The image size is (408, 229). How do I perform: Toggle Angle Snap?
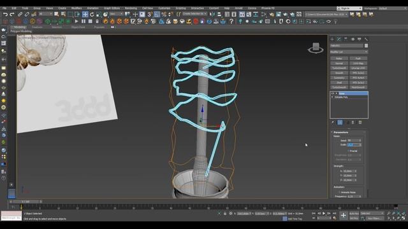click(x=157, y=14)
